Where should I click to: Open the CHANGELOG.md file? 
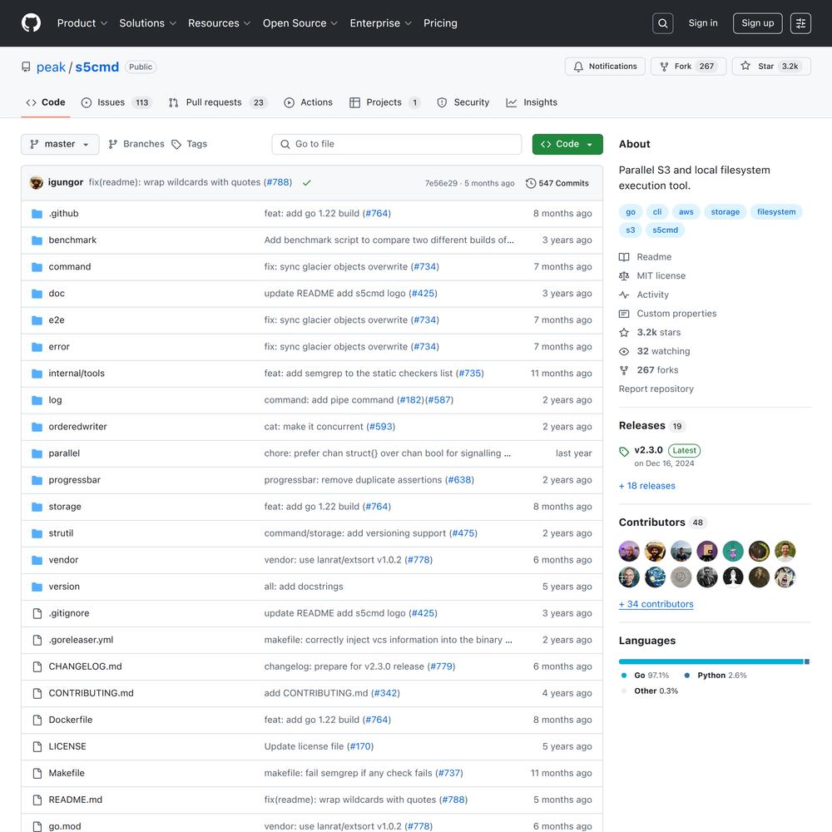(85, 666)
